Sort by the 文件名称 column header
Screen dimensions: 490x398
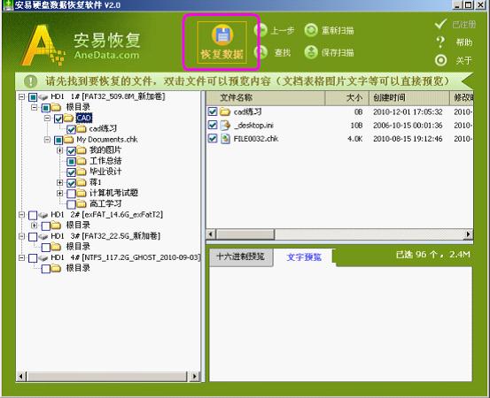(265, 98)
